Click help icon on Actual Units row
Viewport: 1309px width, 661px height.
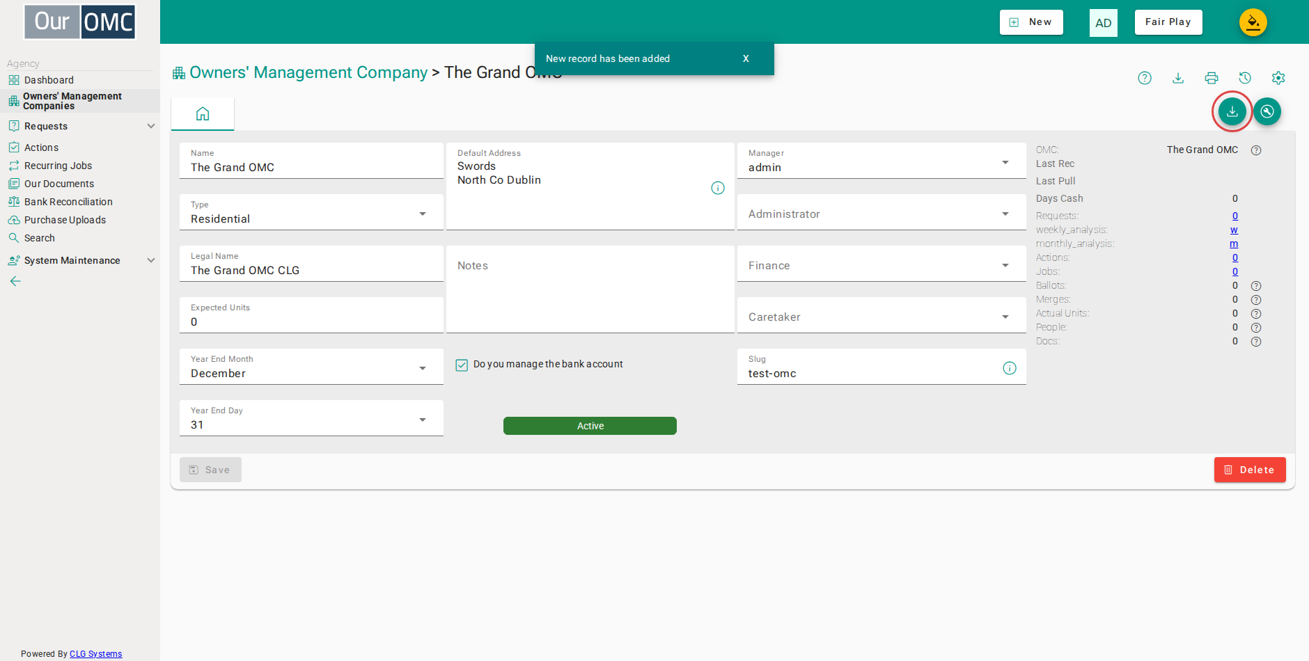pyautogui.click(x=1256, y=314)
